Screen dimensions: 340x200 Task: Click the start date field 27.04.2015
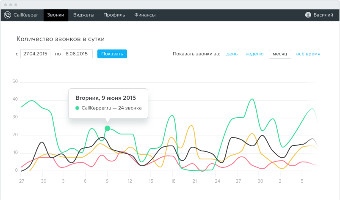pos(36,54)
